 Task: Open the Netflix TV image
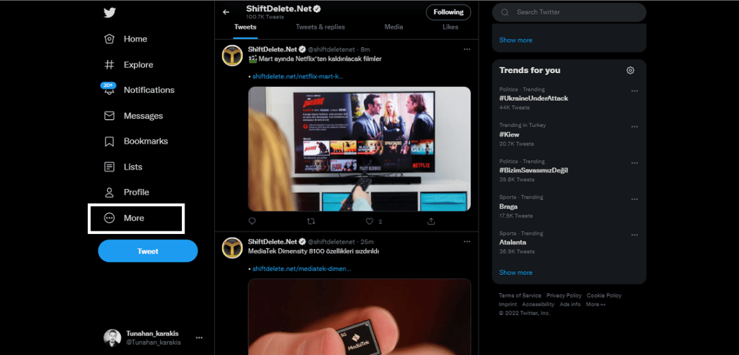click(x=359, y=149)
